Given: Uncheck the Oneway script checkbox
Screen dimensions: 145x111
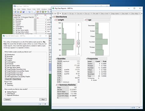Looking at the screenshot, I should coord(6,58).
